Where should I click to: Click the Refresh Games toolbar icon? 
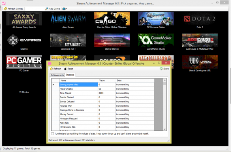(x=5, y=9)
